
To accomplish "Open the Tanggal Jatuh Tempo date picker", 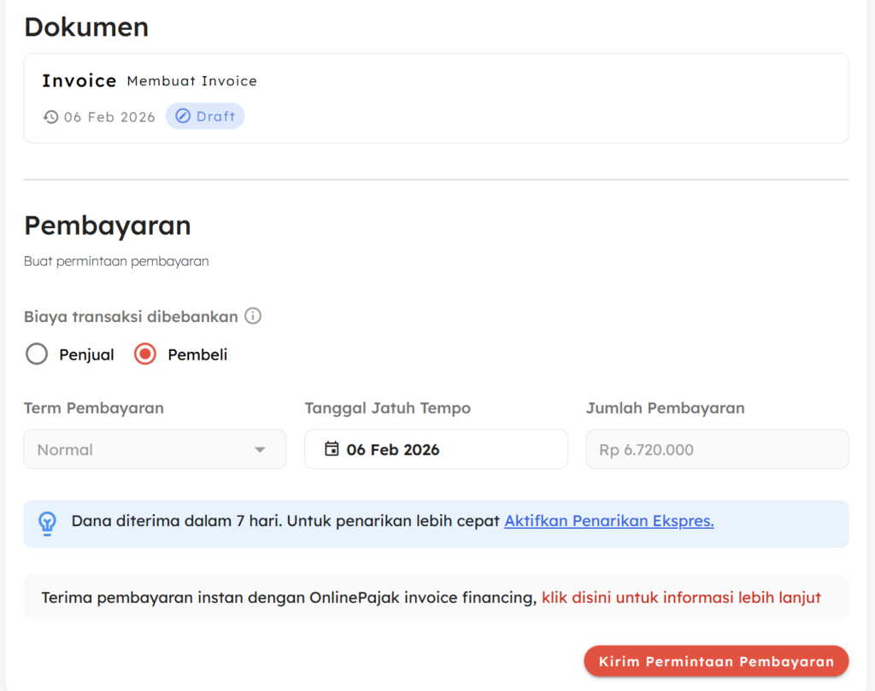I will [436, 449].
